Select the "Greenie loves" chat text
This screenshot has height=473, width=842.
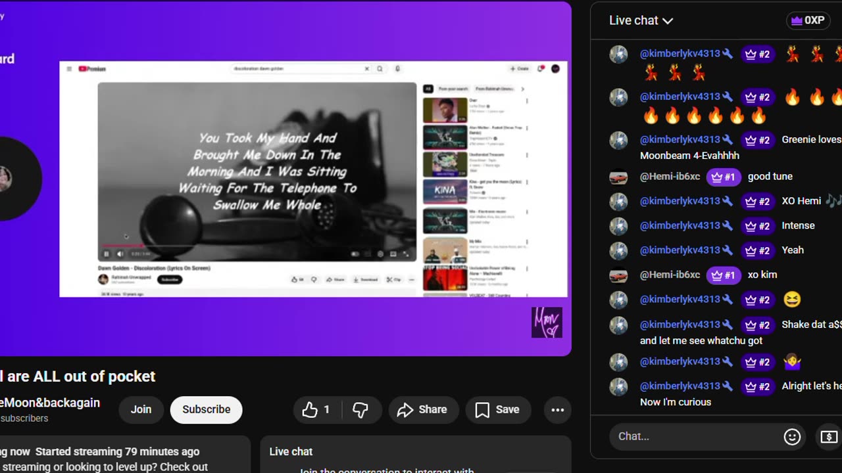(811, 139)
